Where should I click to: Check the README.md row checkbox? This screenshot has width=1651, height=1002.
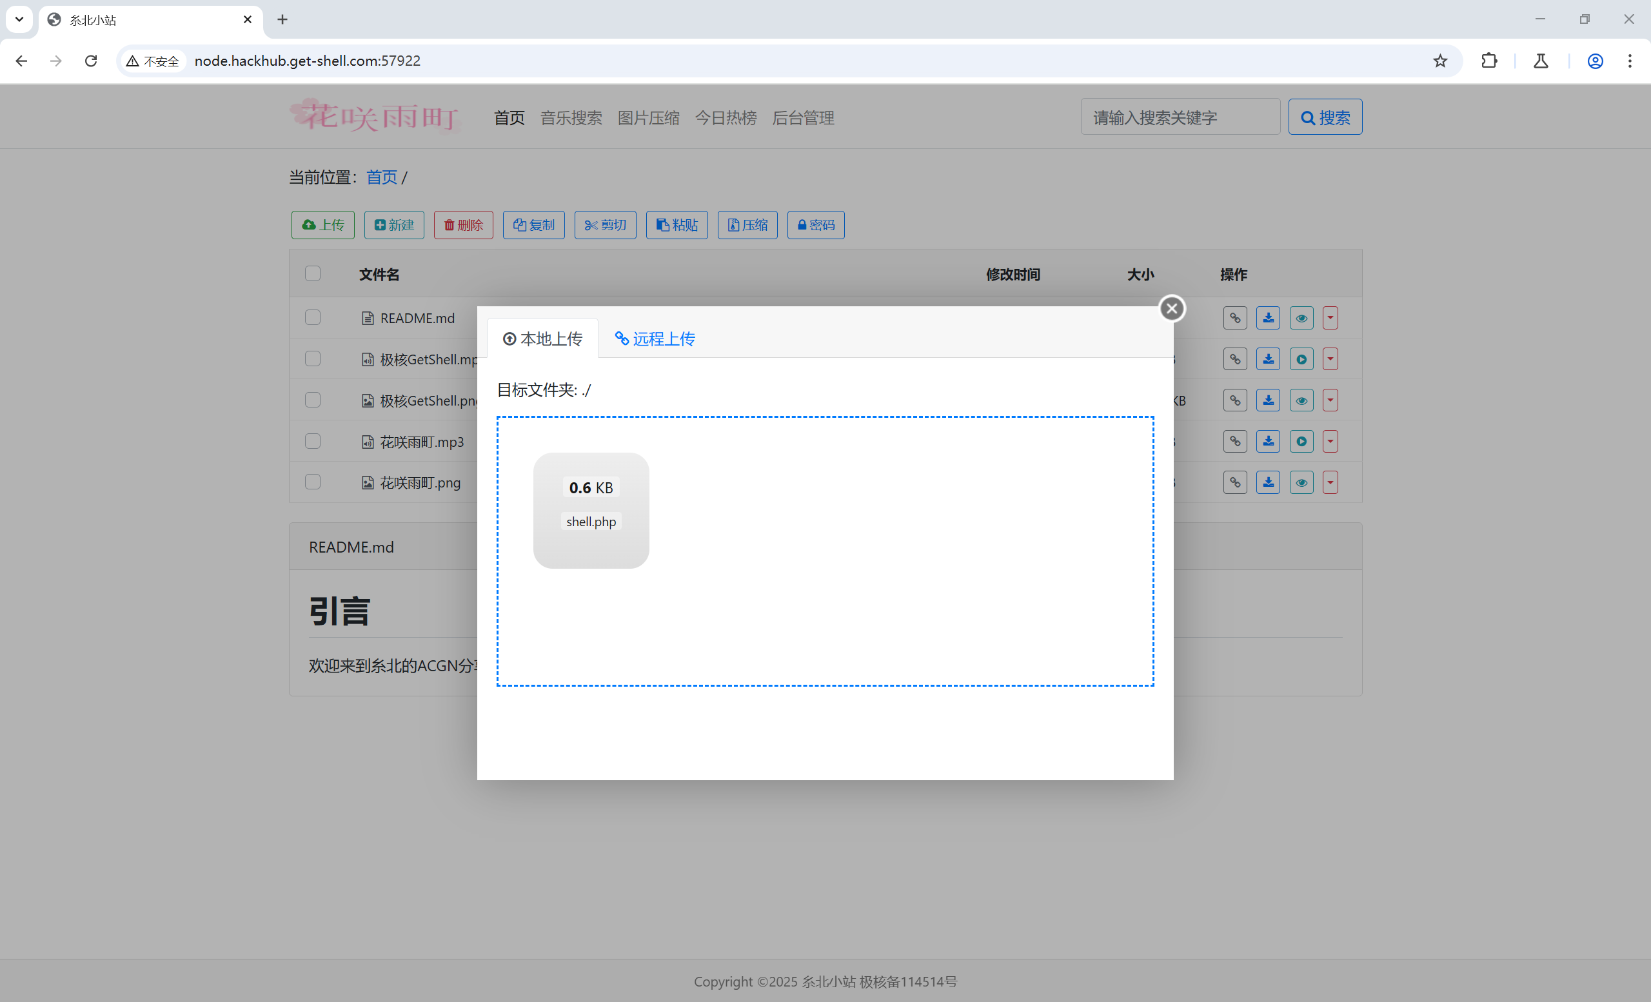pos(312,317)
